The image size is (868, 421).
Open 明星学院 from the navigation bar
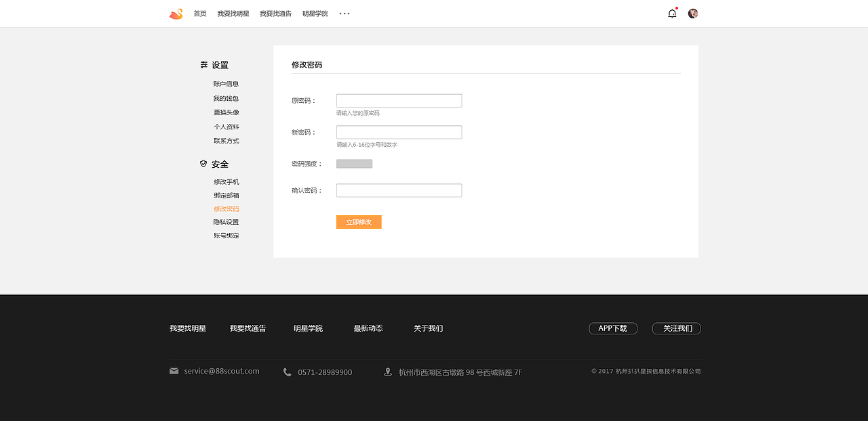point(315,13)
